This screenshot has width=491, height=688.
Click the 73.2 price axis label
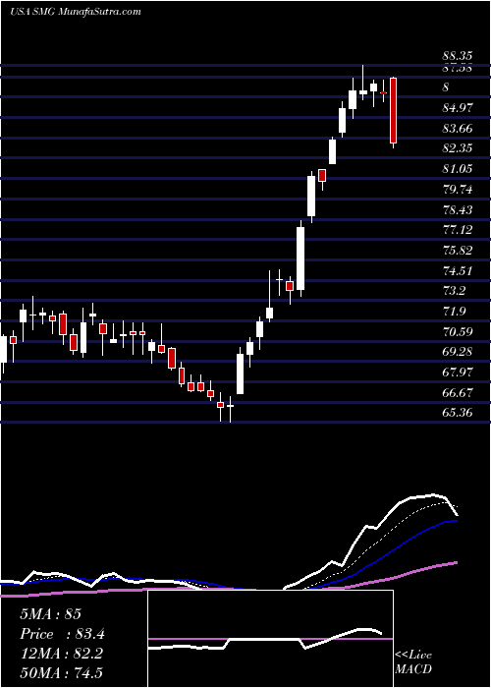tap(454, 291)
